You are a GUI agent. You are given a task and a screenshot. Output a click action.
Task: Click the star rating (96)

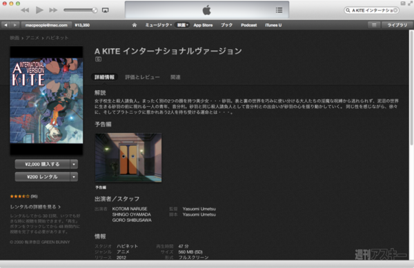click(23, 196)
